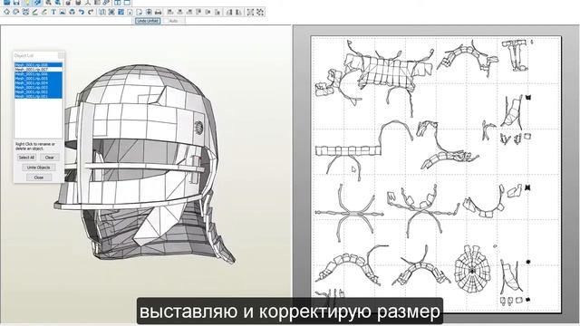
Task: Select Mesh_0001.nip.003 in Object List
Action: point(38,87)
